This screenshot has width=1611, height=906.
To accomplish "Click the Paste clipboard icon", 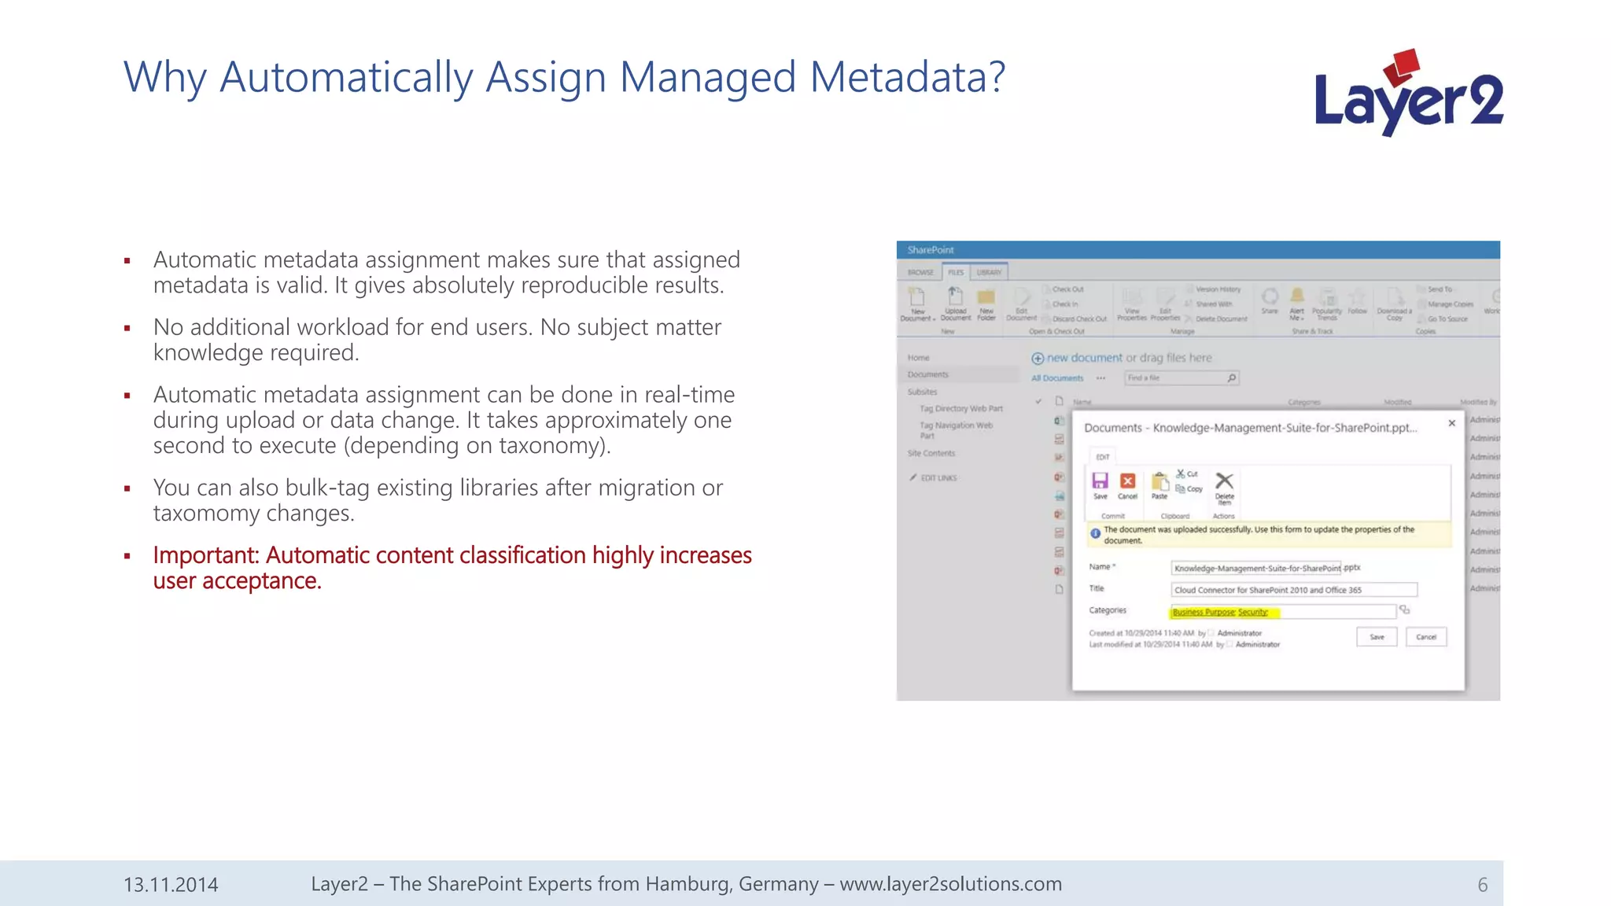I will click(x=1159, y=481).
